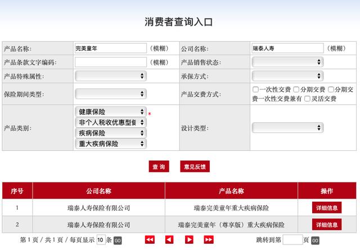The image size is (360, 250).
Task: Click the 意见反馈 feedback button
Action: 195,166
